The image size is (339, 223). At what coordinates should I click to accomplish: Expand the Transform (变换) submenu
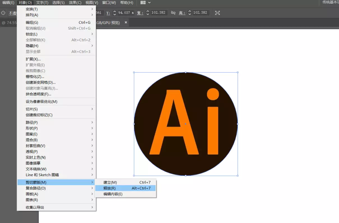tap(32, 9)
